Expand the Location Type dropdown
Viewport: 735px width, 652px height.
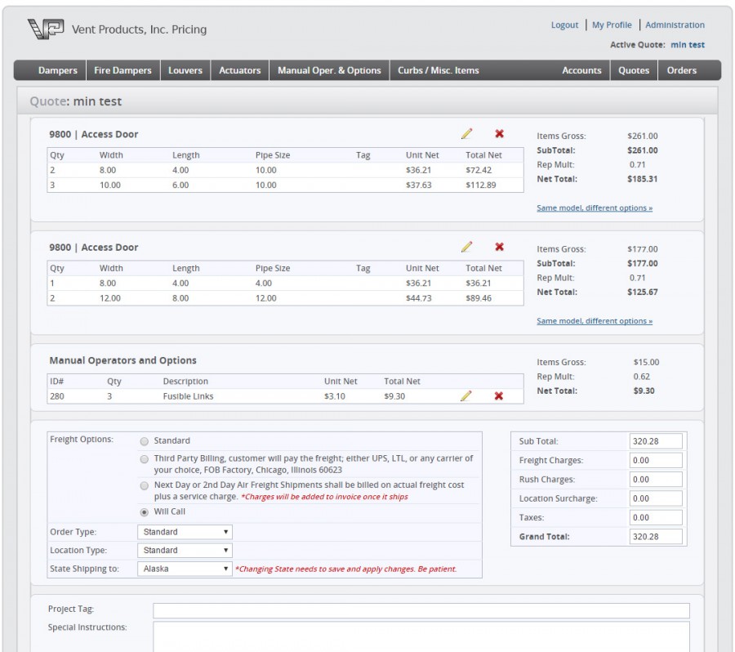pos(185,551)
